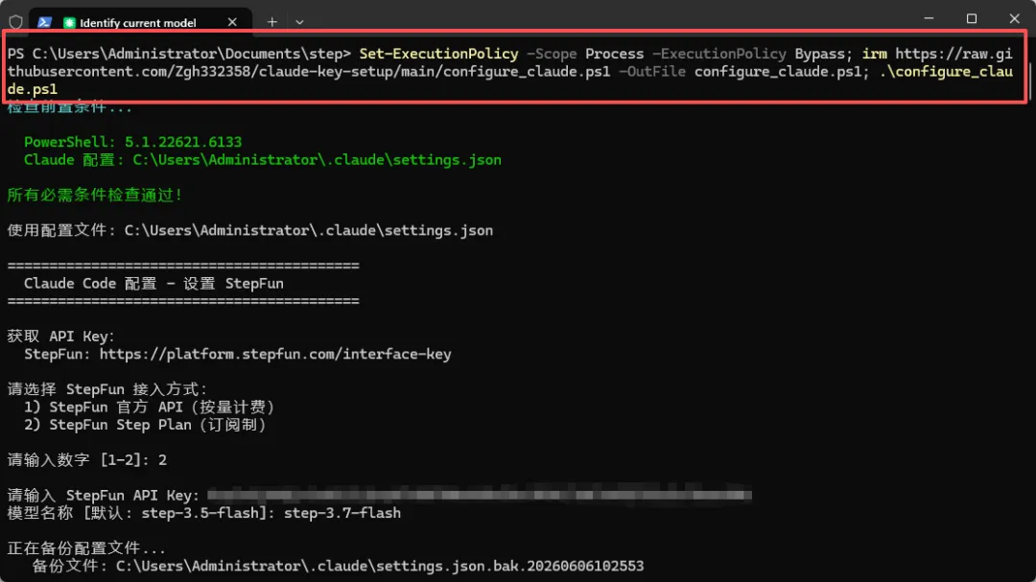Click the '请输入数字 [1-2]: 2' line

click(86, 460)
